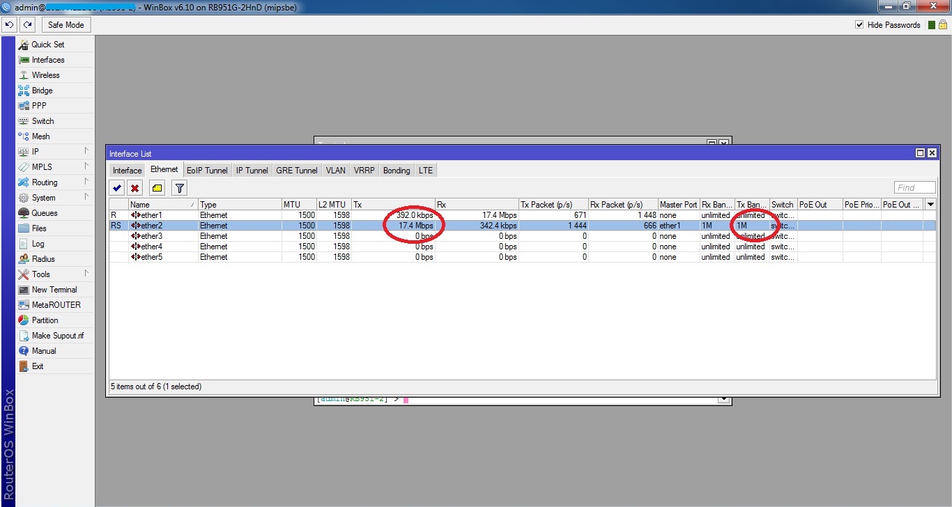Open the column selection dropdown arrow

pyautogui.click(x=930, y=204)
